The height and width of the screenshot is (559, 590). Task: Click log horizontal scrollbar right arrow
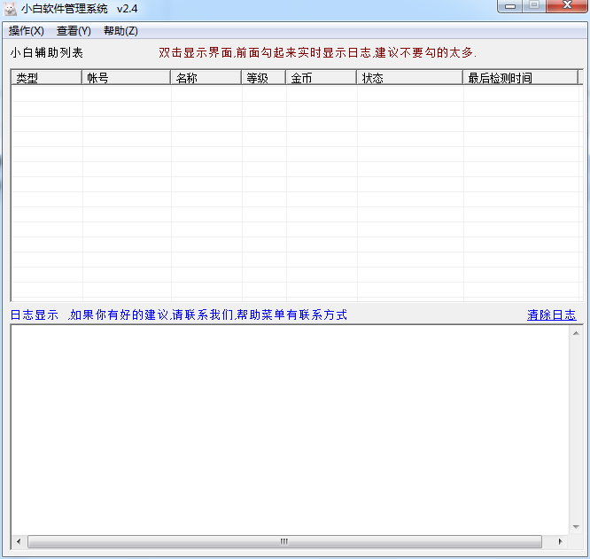pos(560,541)
